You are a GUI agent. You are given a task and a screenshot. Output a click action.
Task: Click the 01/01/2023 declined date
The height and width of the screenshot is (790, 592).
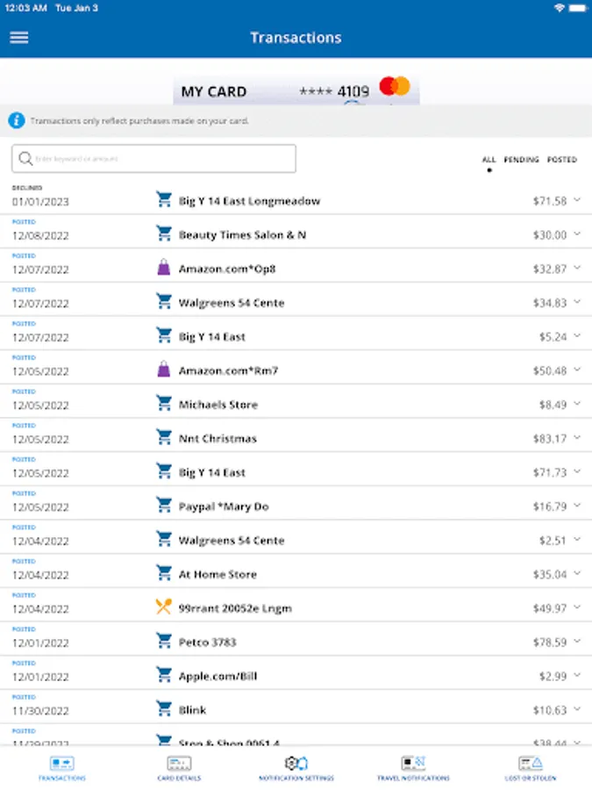(40, 202)
